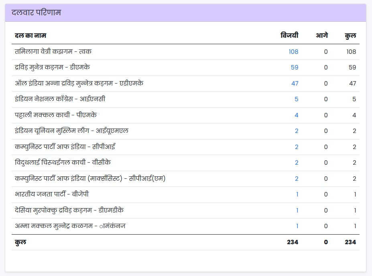Viewport: 372px width, 276px height.
Task: Click the आगे column header
Action: [x=322, y=35]
